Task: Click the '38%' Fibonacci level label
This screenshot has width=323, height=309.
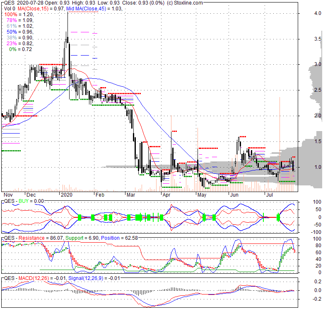Action: tap(12, 38)
